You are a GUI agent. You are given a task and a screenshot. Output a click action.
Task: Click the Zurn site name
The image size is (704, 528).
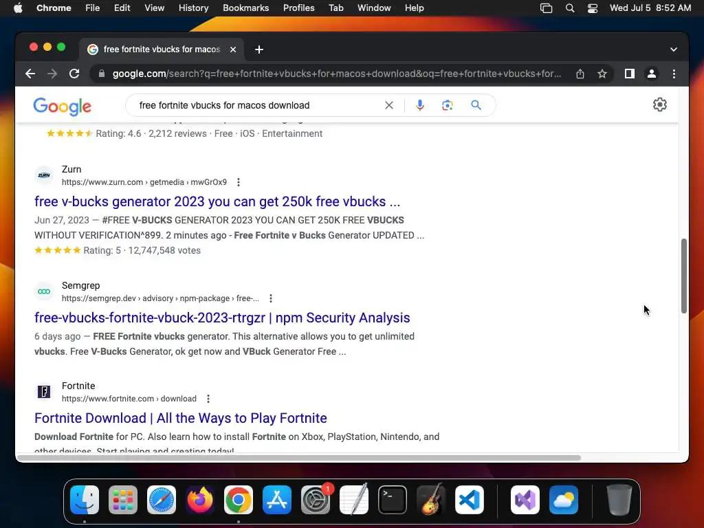[71, 169]
